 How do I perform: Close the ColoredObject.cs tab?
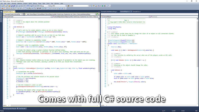click(131, 12)
